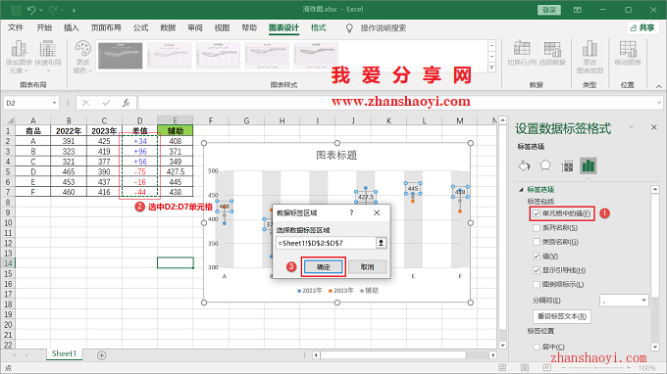This screenshot has height=374, width=667.
Task: Open the Quick Layout gallery
Action: [x=48, y=57]
